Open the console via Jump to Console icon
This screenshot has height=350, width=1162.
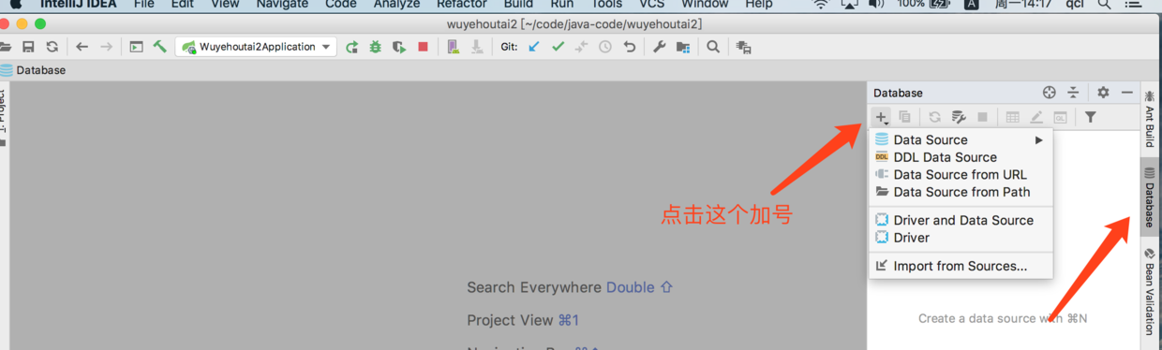959,117
